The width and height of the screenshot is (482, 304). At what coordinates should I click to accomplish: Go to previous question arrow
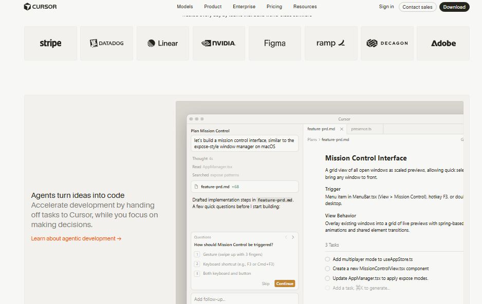pos(286,237)
